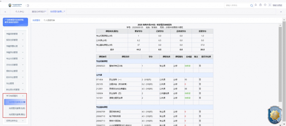Click the search magnifier icon

(x=252, y=5)
